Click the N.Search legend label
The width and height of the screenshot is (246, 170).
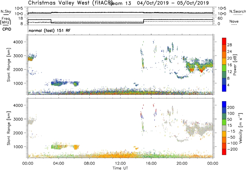click(x=238, y=11)
